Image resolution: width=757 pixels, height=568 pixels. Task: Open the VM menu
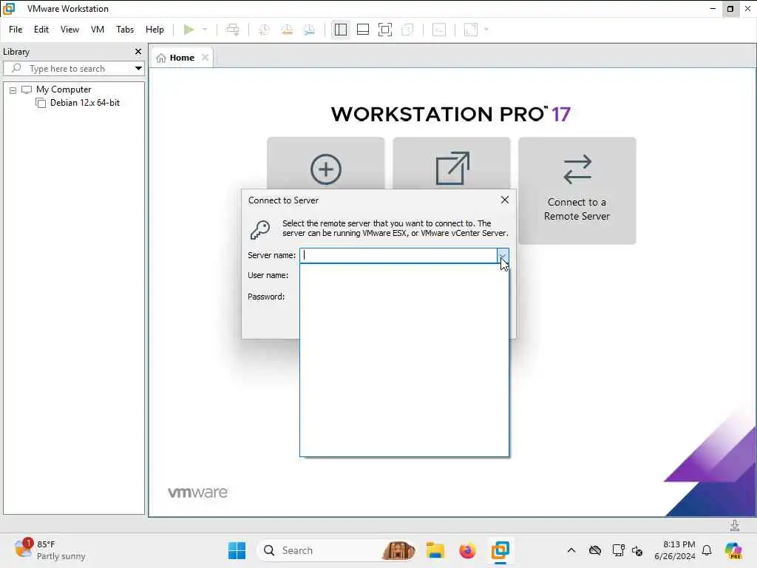click(x=98, y=30)
